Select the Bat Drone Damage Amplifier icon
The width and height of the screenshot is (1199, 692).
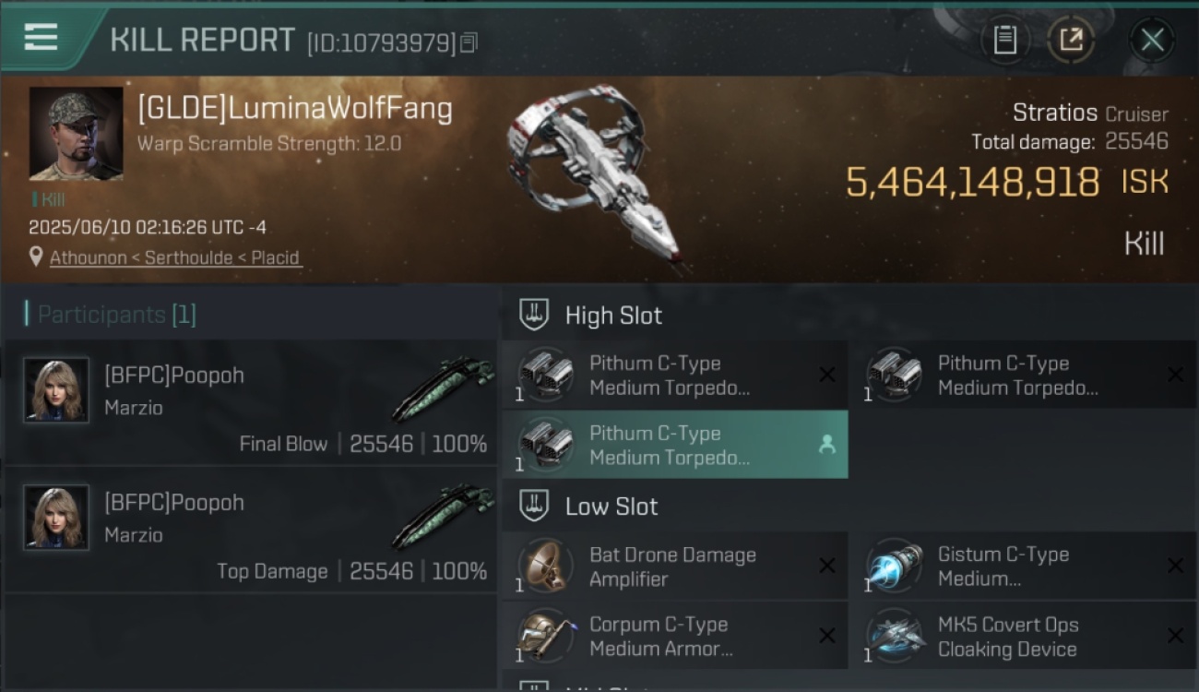click(x=544, y=566)
